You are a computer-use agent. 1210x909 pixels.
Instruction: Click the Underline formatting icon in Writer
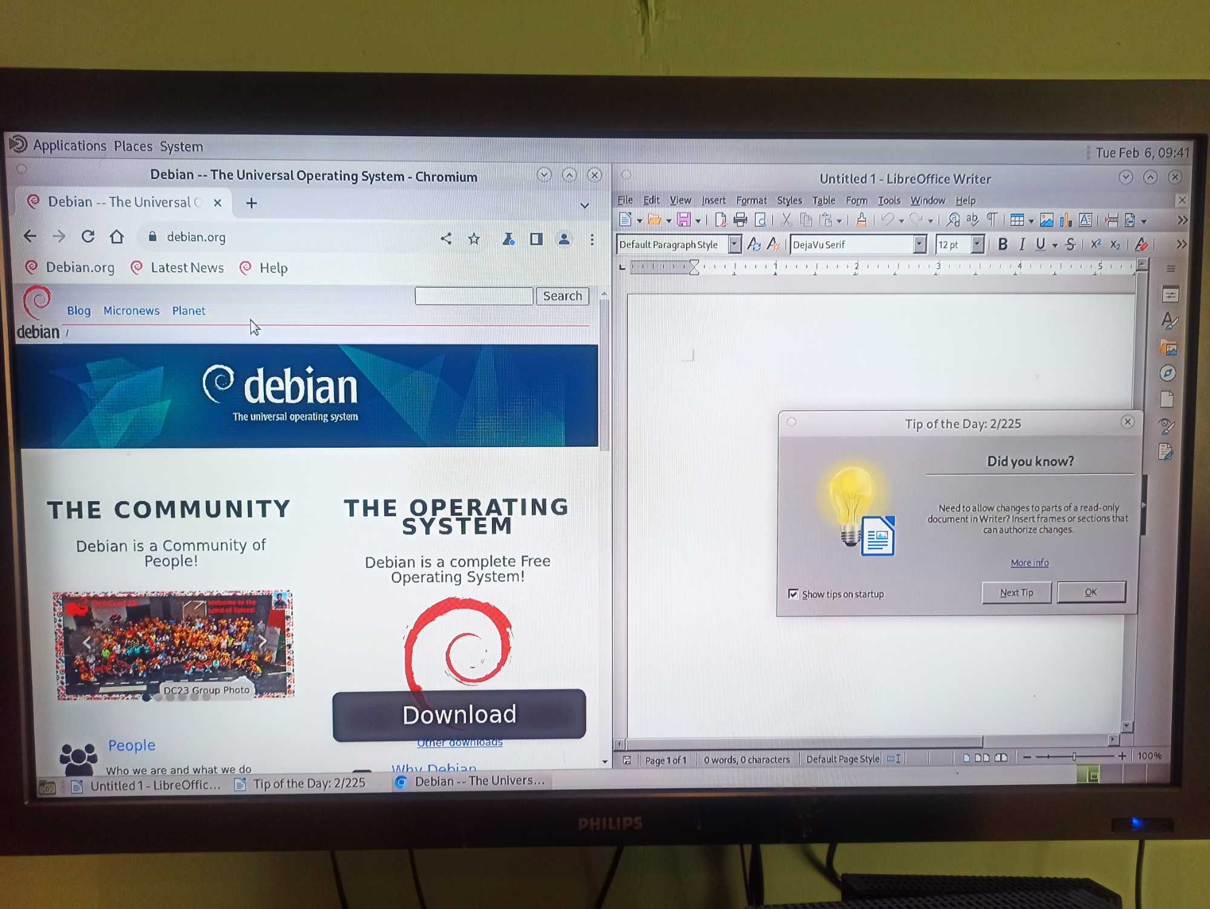[1036, 245]
